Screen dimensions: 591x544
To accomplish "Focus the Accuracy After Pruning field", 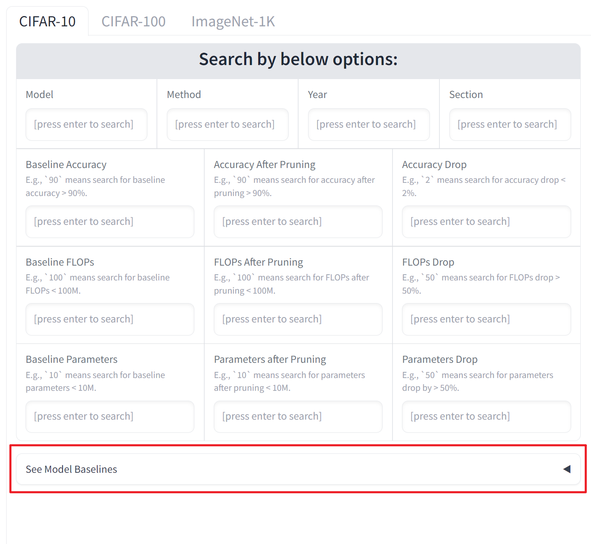I will pos(298,222).
